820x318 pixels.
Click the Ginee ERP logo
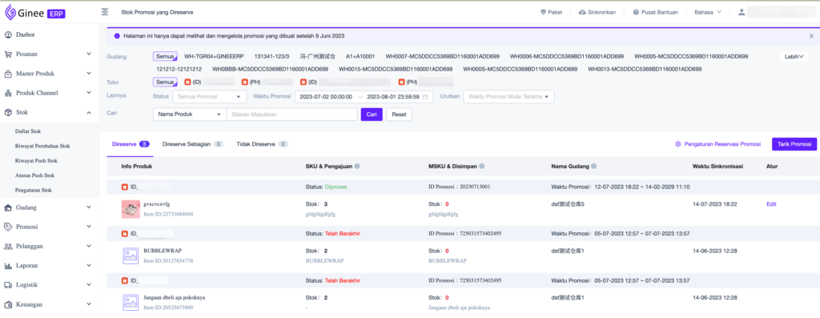[x=35, y=12]
